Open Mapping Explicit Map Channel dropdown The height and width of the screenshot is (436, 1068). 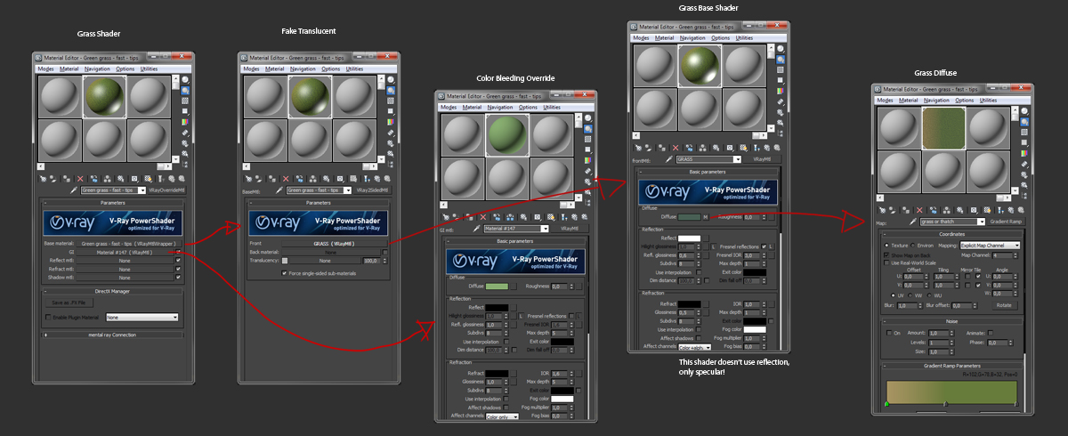pos(991,246)
